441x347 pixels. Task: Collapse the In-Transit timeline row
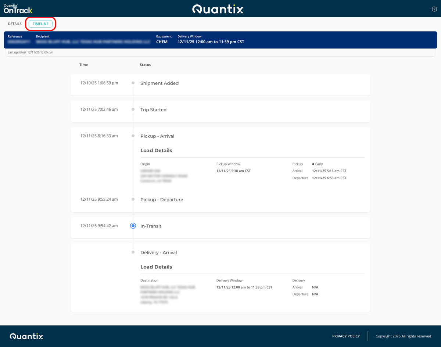coord(151,226)
